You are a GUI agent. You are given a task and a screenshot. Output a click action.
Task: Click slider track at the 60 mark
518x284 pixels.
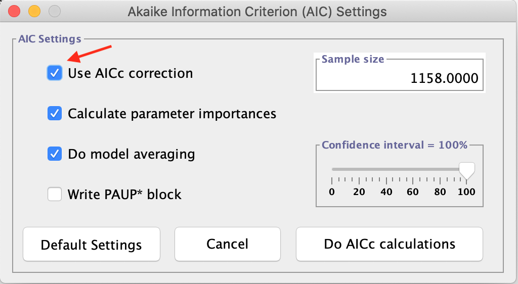(413, 169)
